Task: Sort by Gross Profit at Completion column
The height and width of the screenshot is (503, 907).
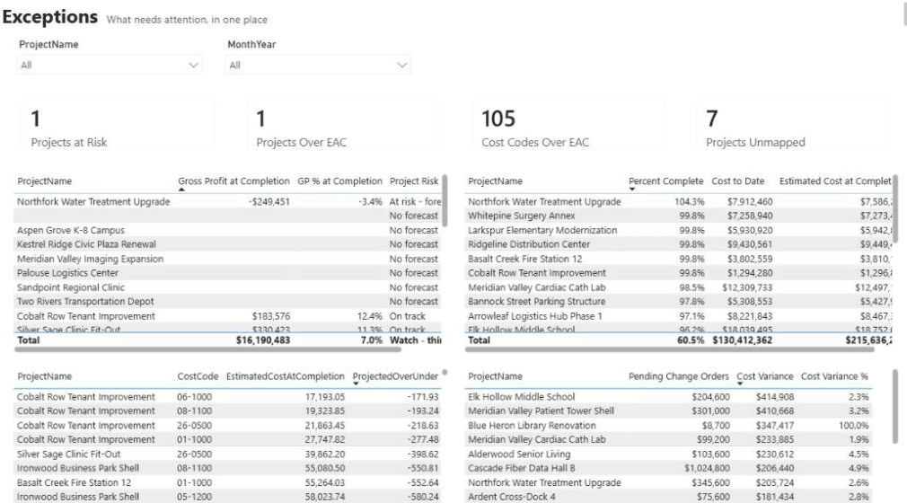Action: pos(233,181)
